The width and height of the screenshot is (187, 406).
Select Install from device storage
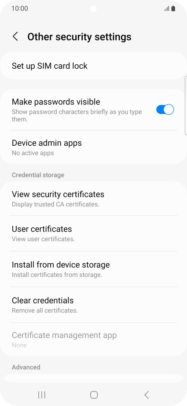93,269
